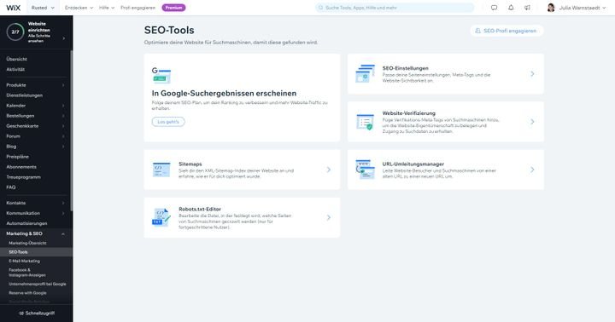Click the 2/7 setup progress circle

coord(15,32)
